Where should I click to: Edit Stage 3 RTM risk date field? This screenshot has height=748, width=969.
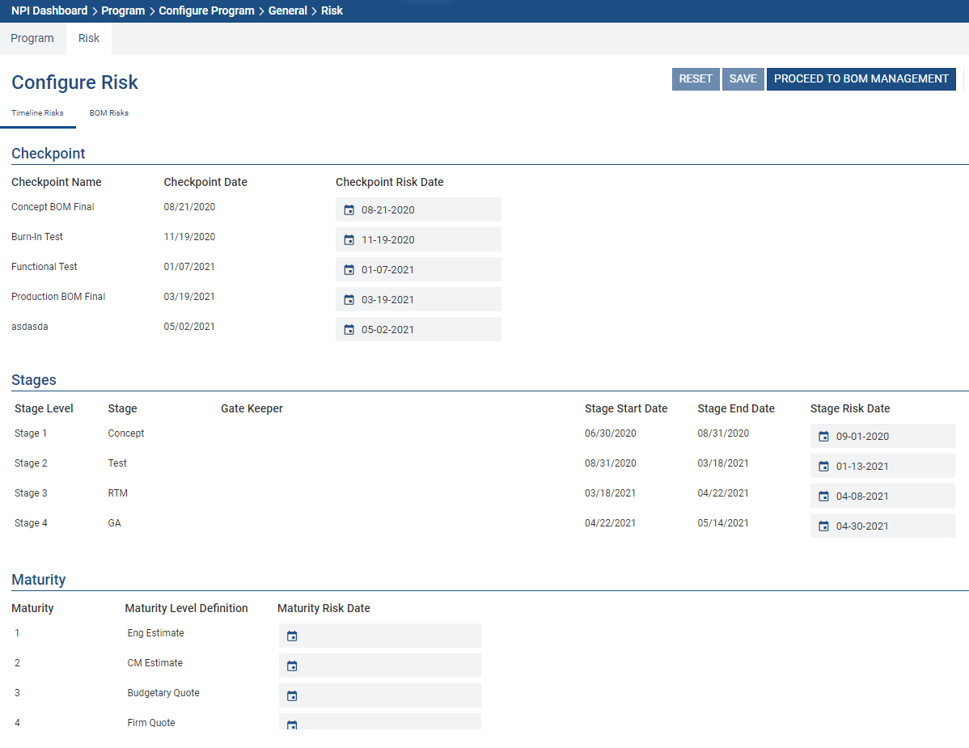891,497
